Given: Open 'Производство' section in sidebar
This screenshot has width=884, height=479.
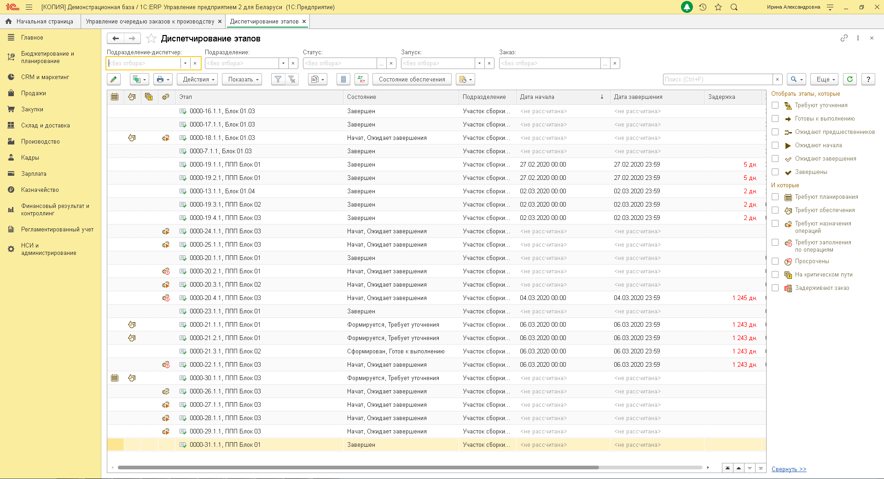Looking at the screenshot, I should click(x=41, y=142).
